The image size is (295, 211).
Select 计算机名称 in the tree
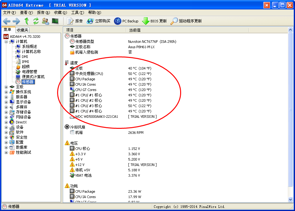(x=31, y=52)
